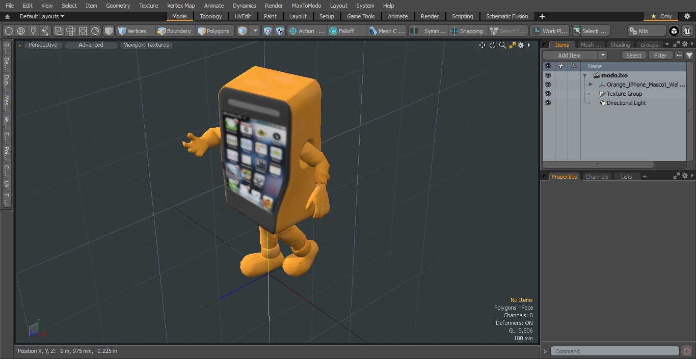Switch to the Topology layout tab
Screen dimensions: 696x359
211,16
